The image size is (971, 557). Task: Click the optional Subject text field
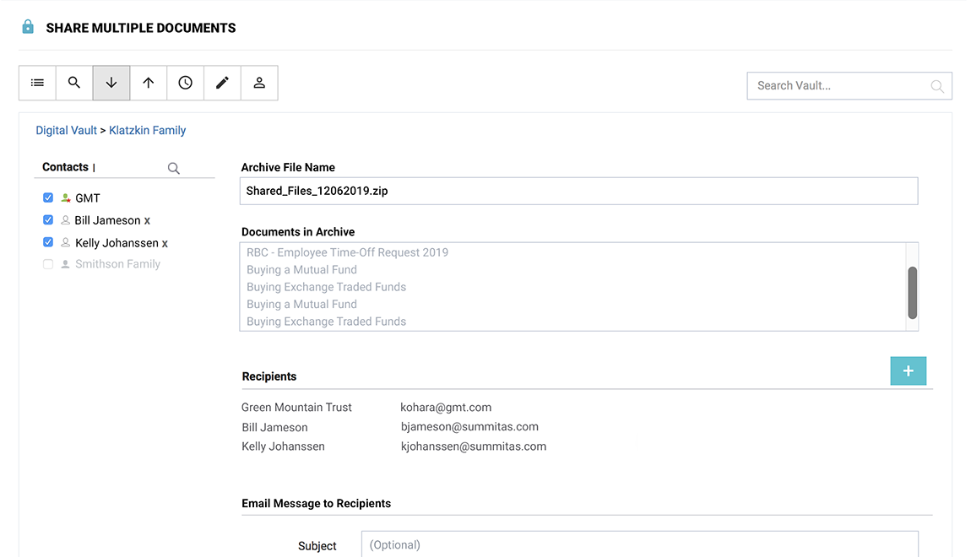639,544
